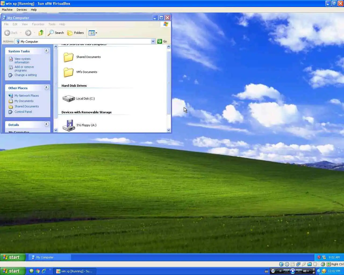Open the Forward button history dropdown
The height and width of the screenshot is (275, 344).
pyautogui.click(x=34, y=33)
